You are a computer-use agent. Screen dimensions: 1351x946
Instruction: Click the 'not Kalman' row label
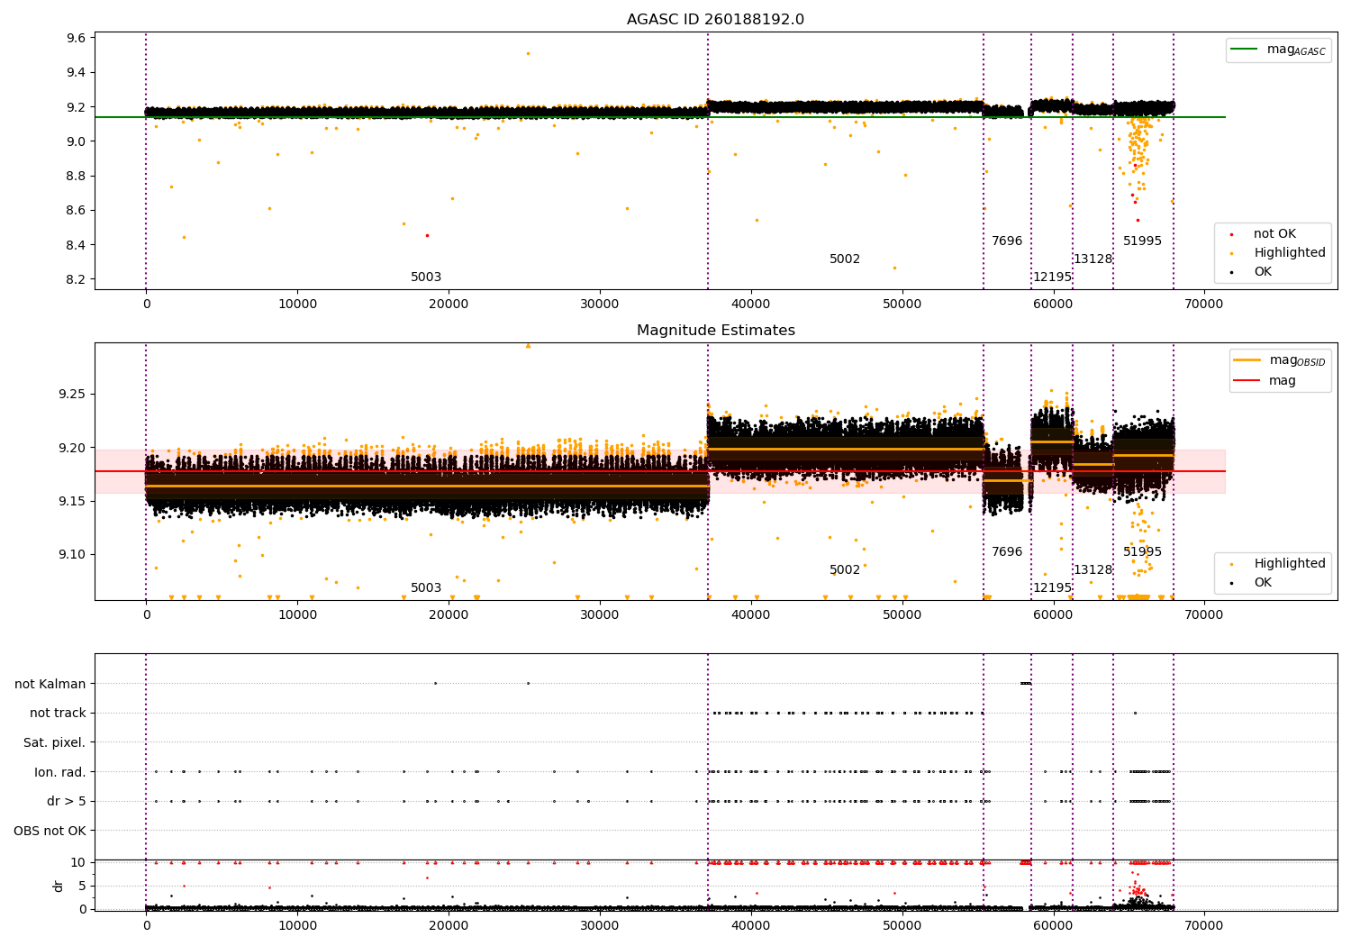50,684
